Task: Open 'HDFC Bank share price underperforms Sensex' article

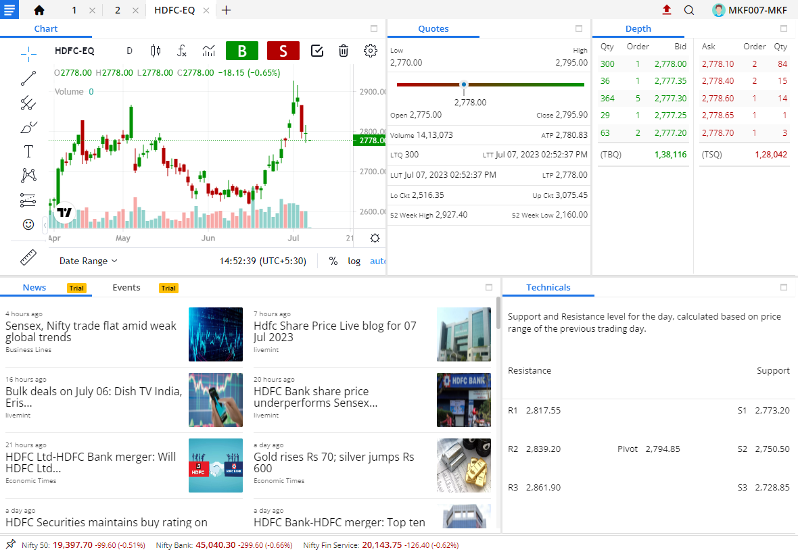Action: [316, 397]
